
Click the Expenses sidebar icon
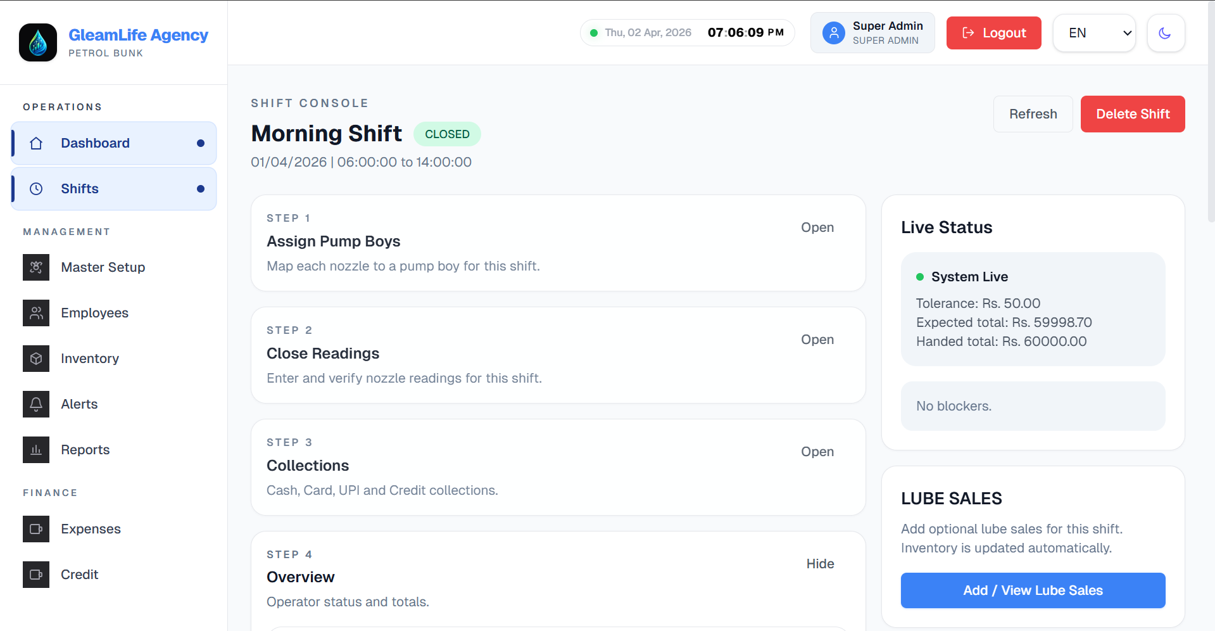36,529
